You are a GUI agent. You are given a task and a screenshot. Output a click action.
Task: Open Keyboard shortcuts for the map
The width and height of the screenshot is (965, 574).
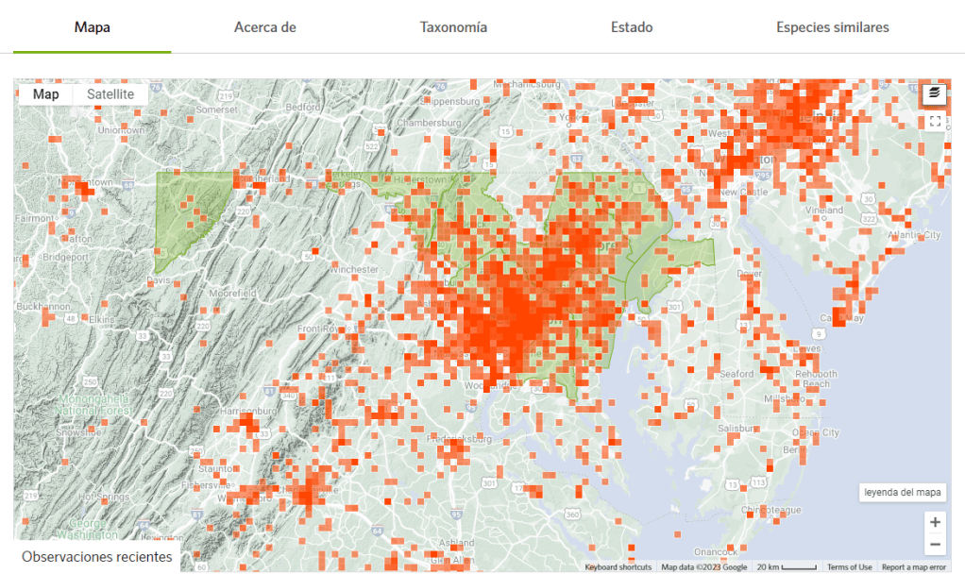coord(618,566)
